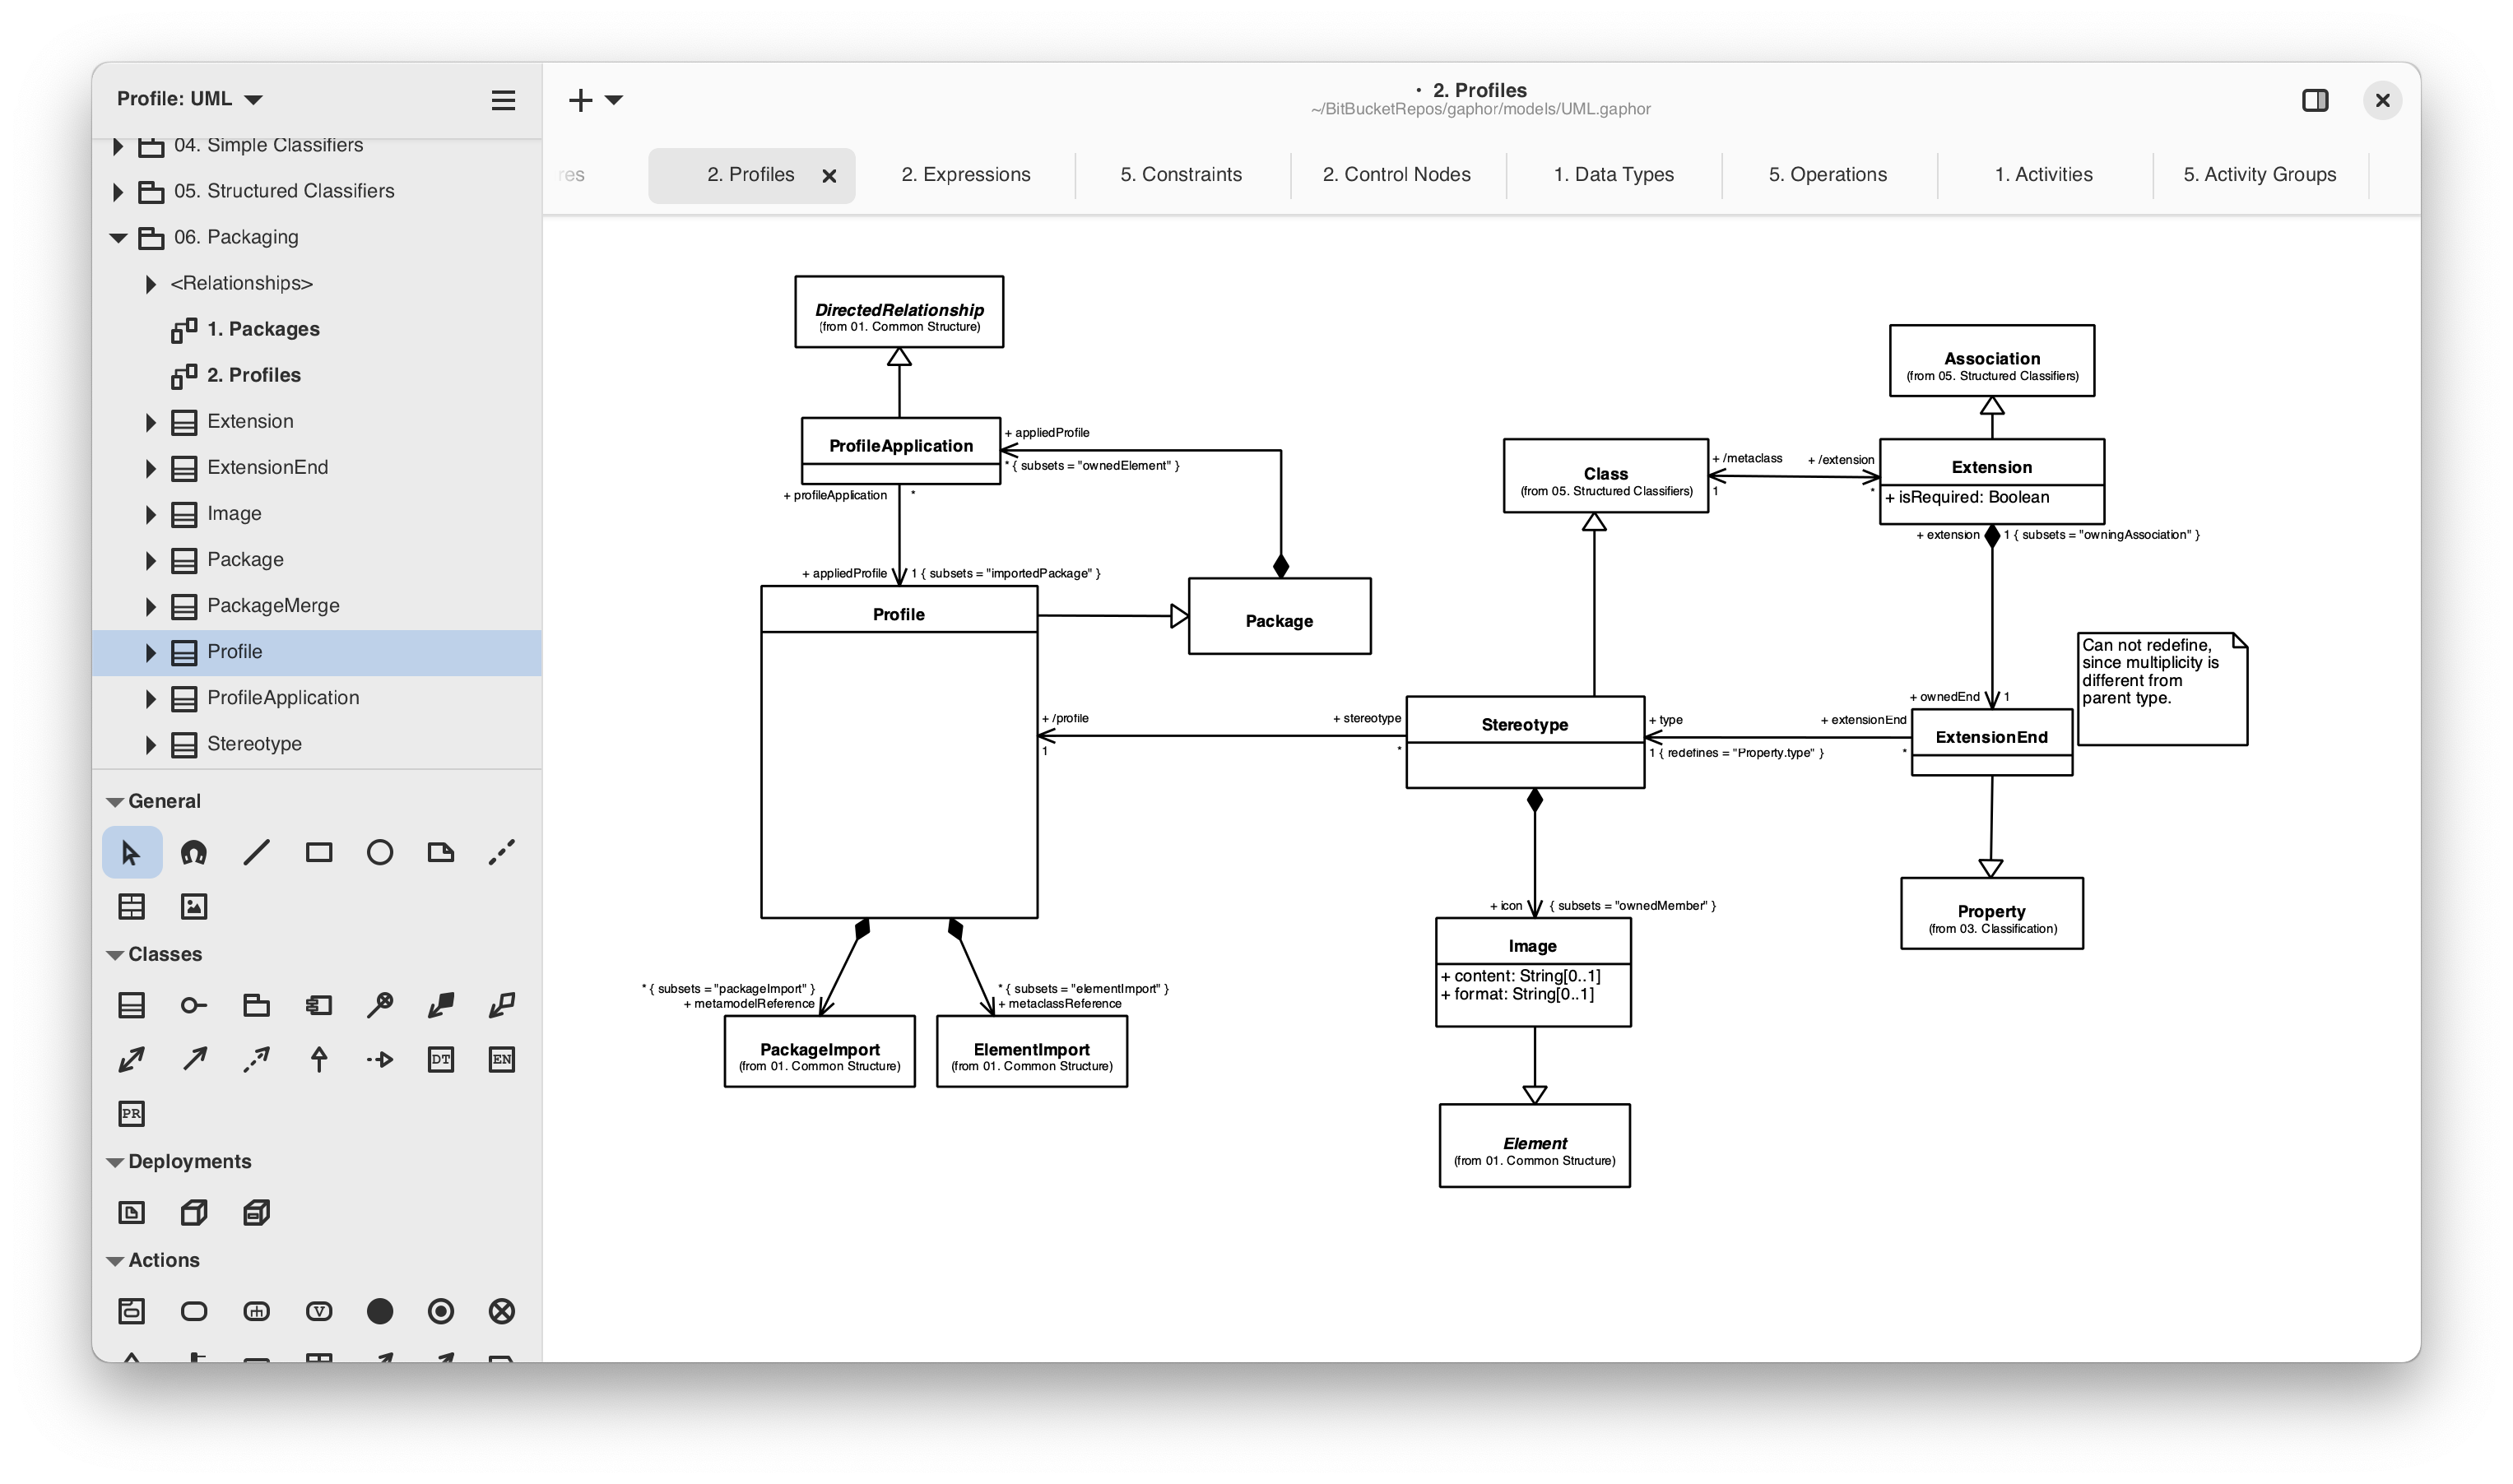The width and height of the screenshot is (2513, 1484).
Task: Expand the Stereotype tree item
Action: coord(150,744)
